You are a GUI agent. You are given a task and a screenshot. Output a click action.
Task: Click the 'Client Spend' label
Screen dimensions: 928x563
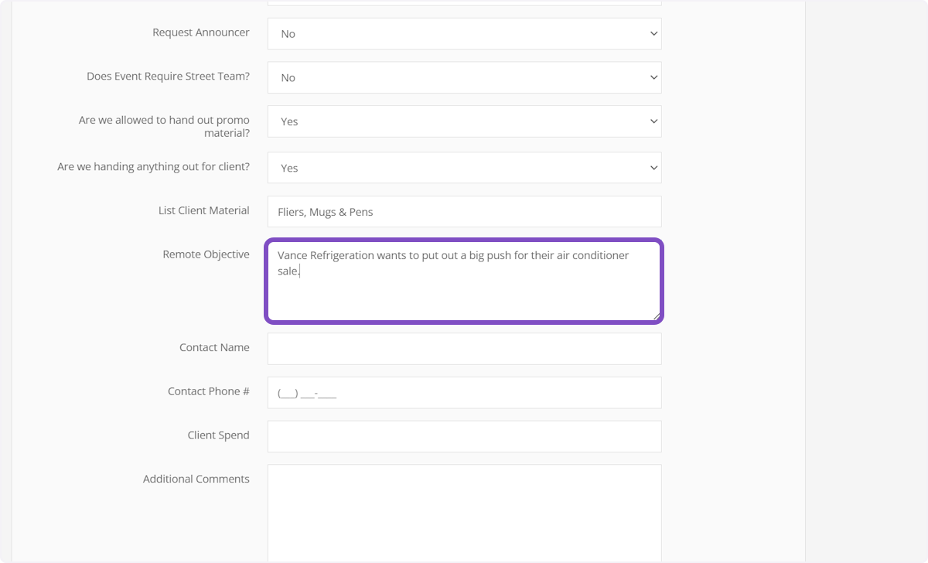[x=218, y=435]
